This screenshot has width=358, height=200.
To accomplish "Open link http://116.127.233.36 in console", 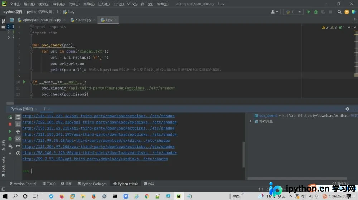I will coord(98,116).
